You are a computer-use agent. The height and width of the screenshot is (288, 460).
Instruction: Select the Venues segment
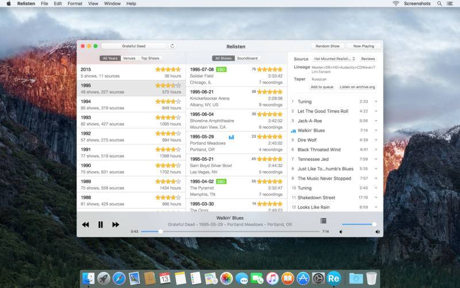129,58
